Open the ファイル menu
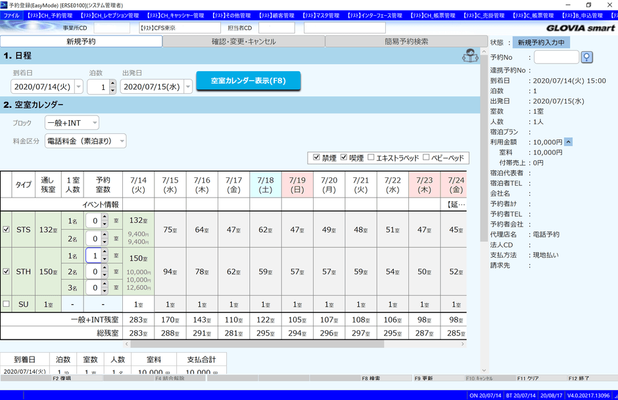618x400 pixels. 12,15
